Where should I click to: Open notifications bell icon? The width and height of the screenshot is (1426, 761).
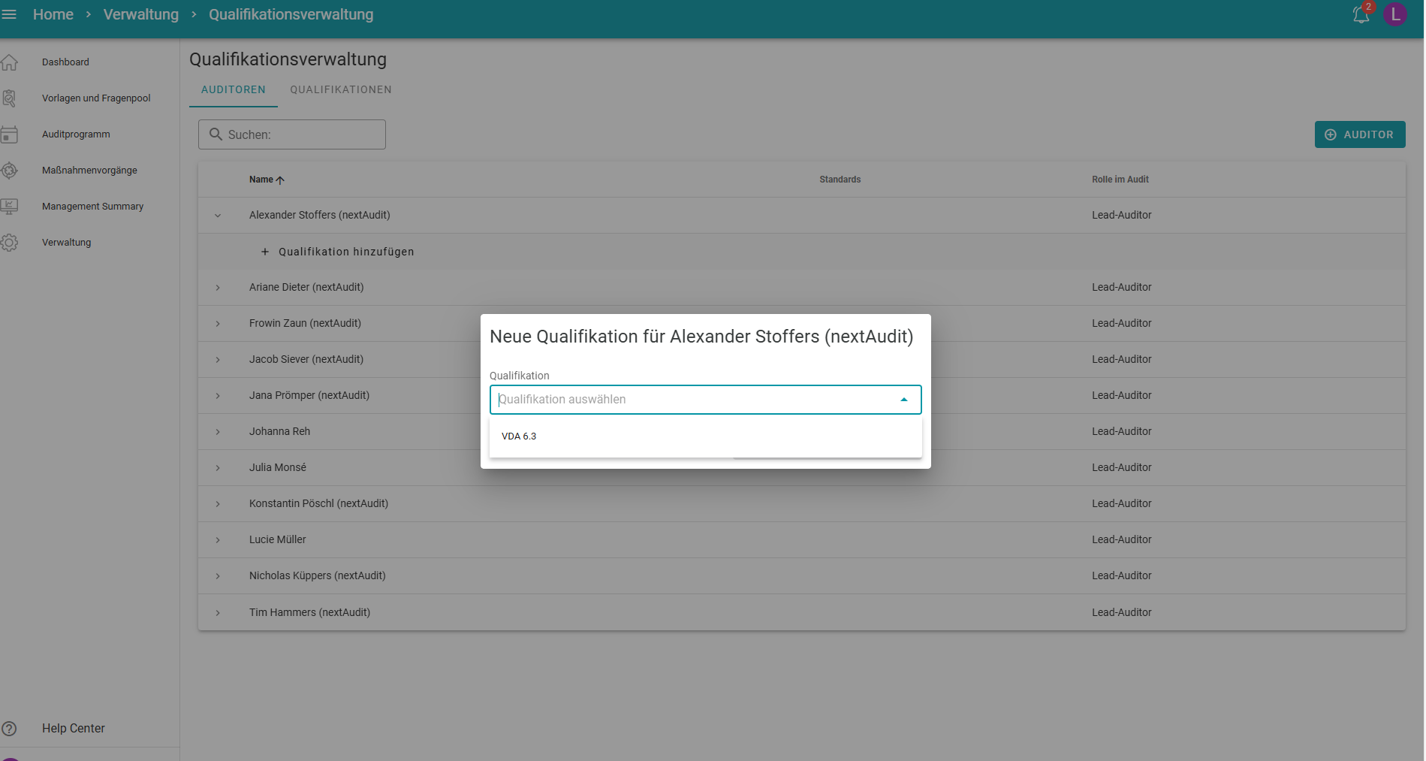point(1361,14)
